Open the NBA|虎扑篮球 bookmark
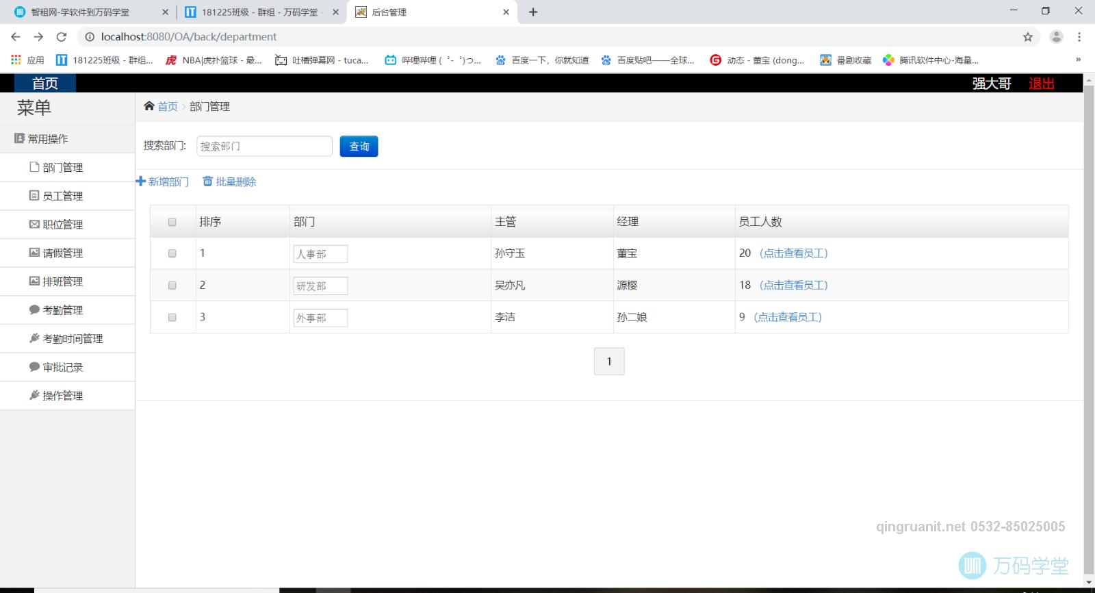 tap(214, 60)
